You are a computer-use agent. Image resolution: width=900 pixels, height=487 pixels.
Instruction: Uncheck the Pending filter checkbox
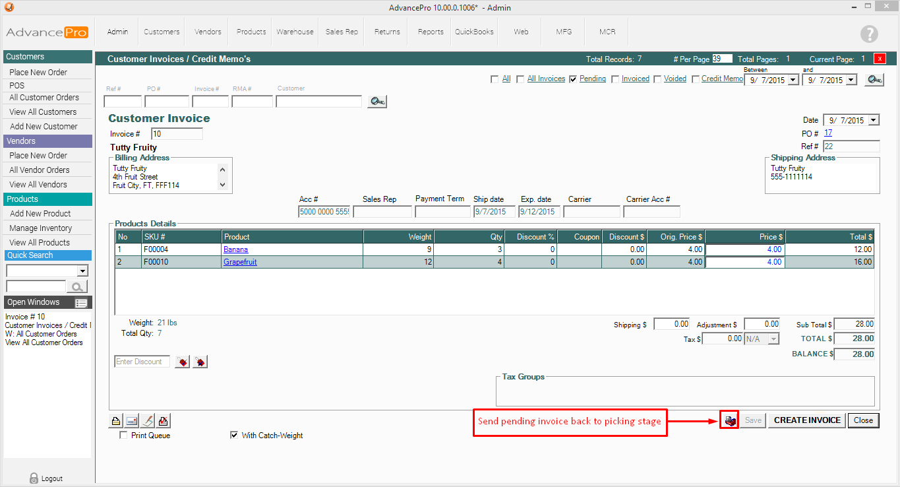(x=573, y=79)
